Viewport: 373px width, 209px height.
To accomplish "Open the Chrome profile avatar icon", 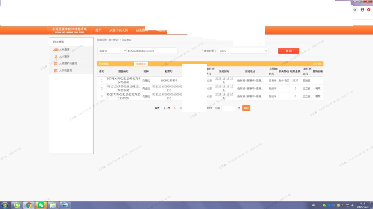I will tap(362, 10).
